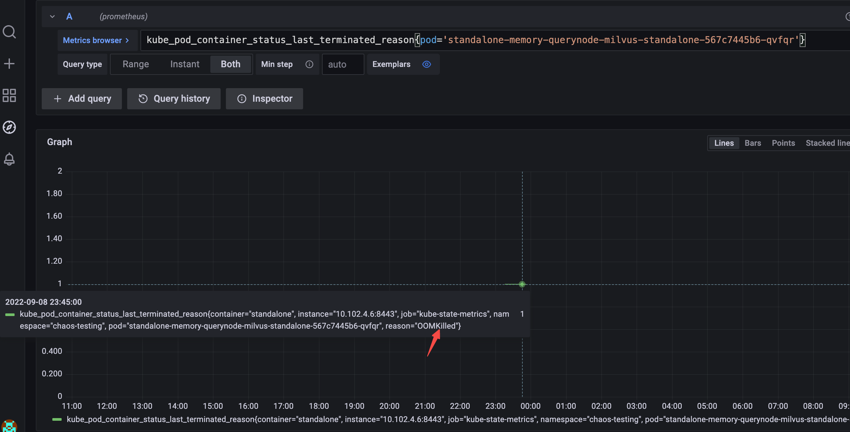
Task: Click the Add query button
Action: 81,98
